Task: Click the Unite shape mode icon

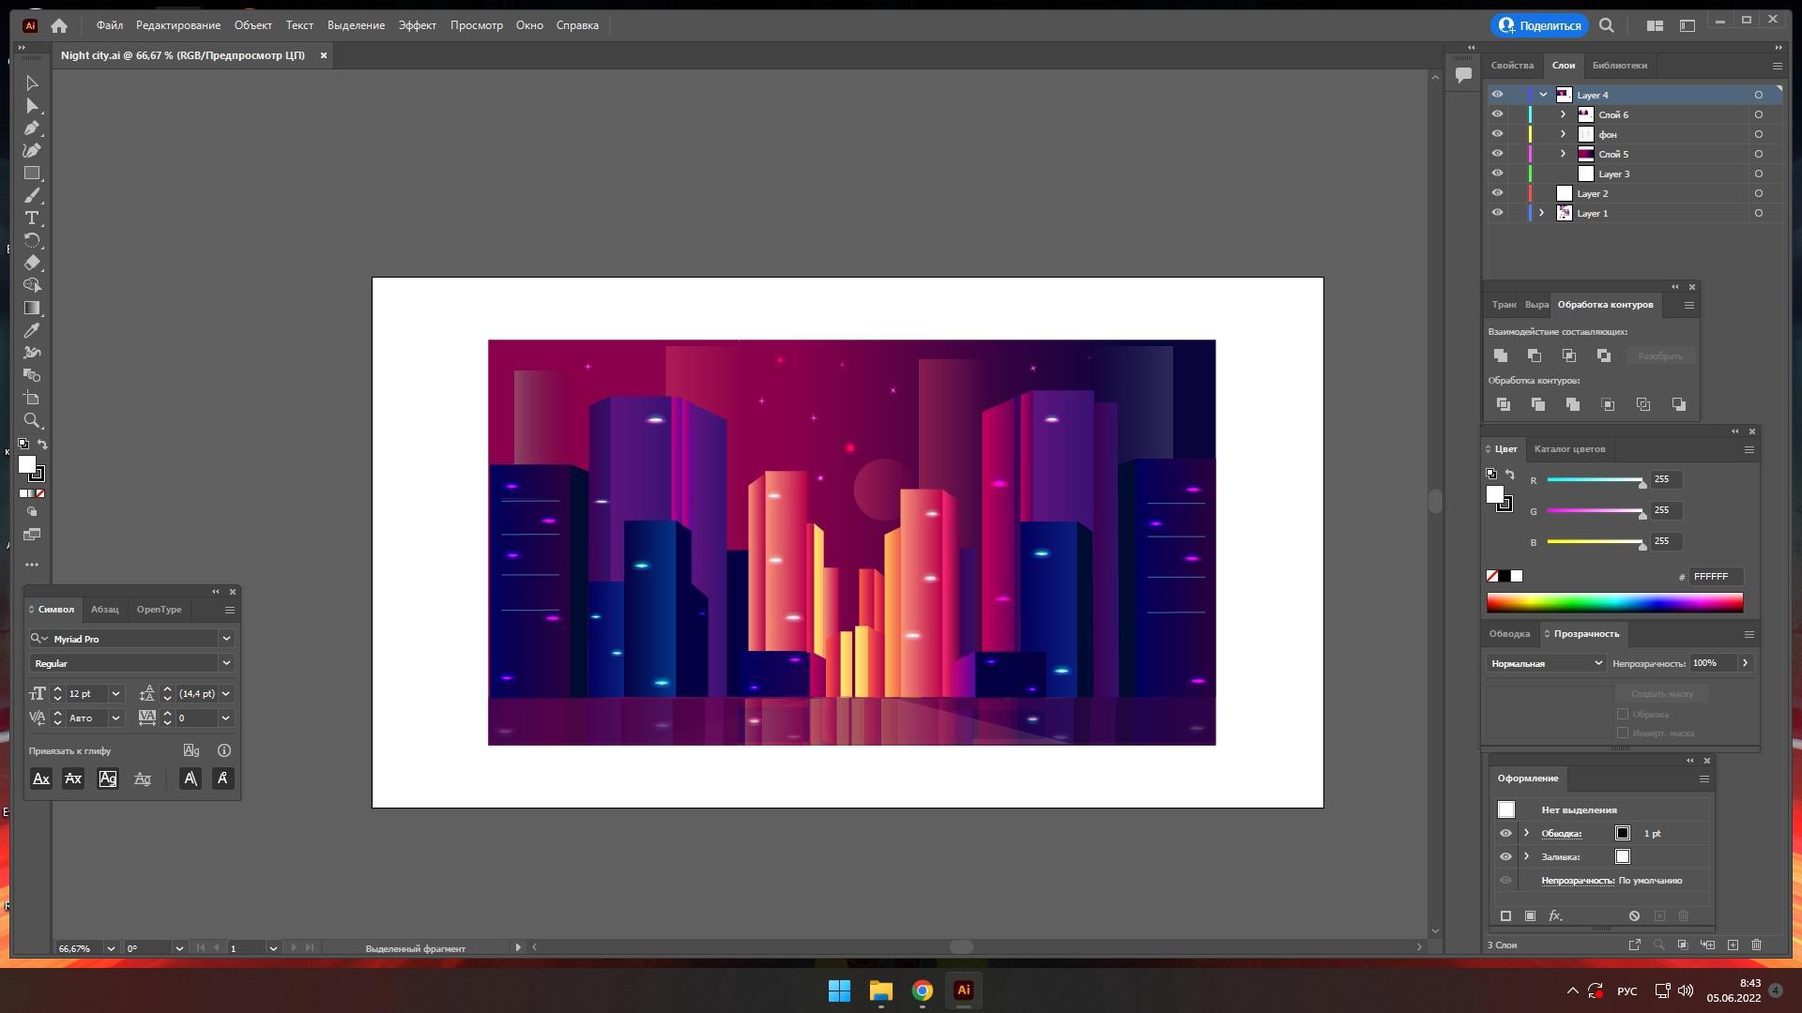Action: coord(1501,355)
